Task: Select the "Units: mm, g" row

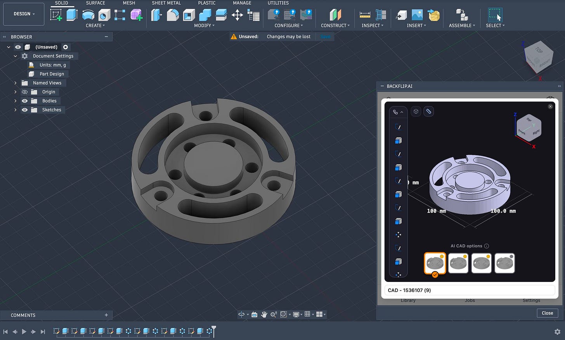Action: click(x=49, y=65)
